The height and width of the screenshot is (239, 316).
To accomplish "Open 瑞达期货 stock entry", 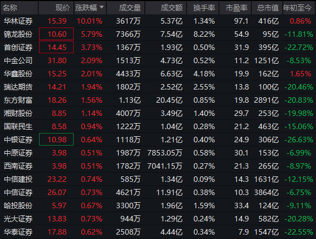I will 18,87.
